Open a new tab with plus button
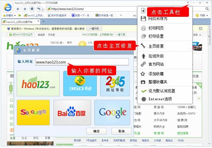This screenshot has width=212, height=148. pyautogui.click(x=43, y=21)
